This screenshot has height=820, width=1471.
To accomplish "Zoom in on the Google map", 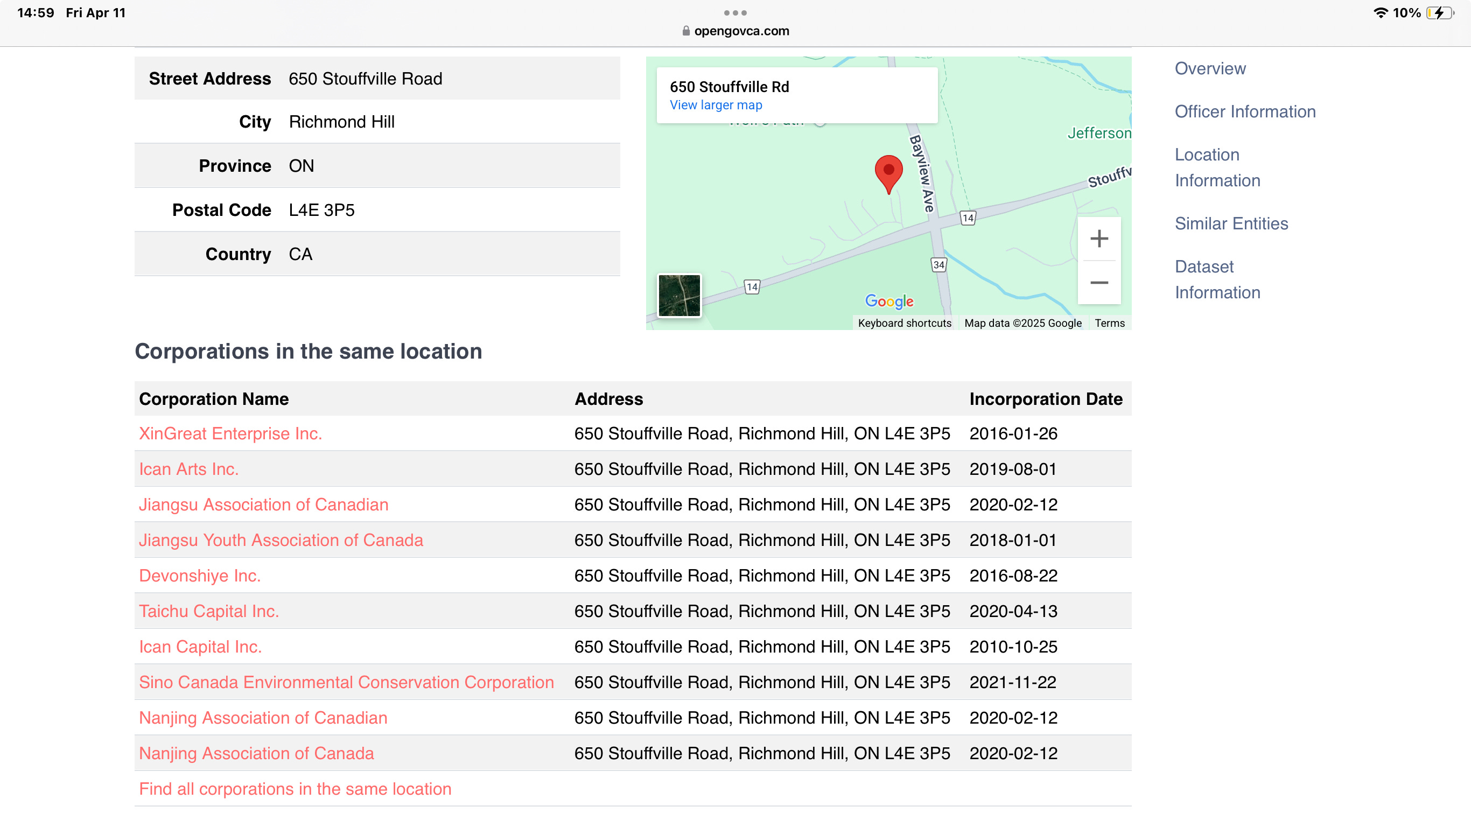I will coord(1099,239).
